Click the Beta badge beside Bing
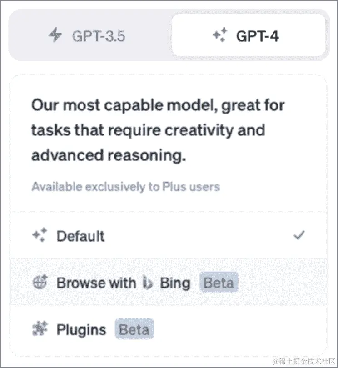This screenshot has width=338, height=368. click(219, 282)
